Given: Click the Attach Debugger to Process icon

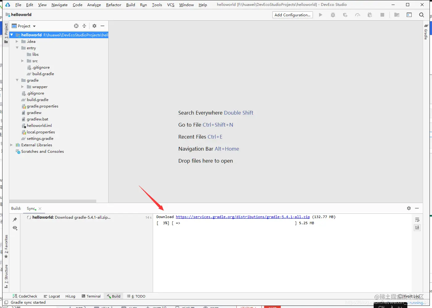Looking at the screenshot, I should click(370, 15).
